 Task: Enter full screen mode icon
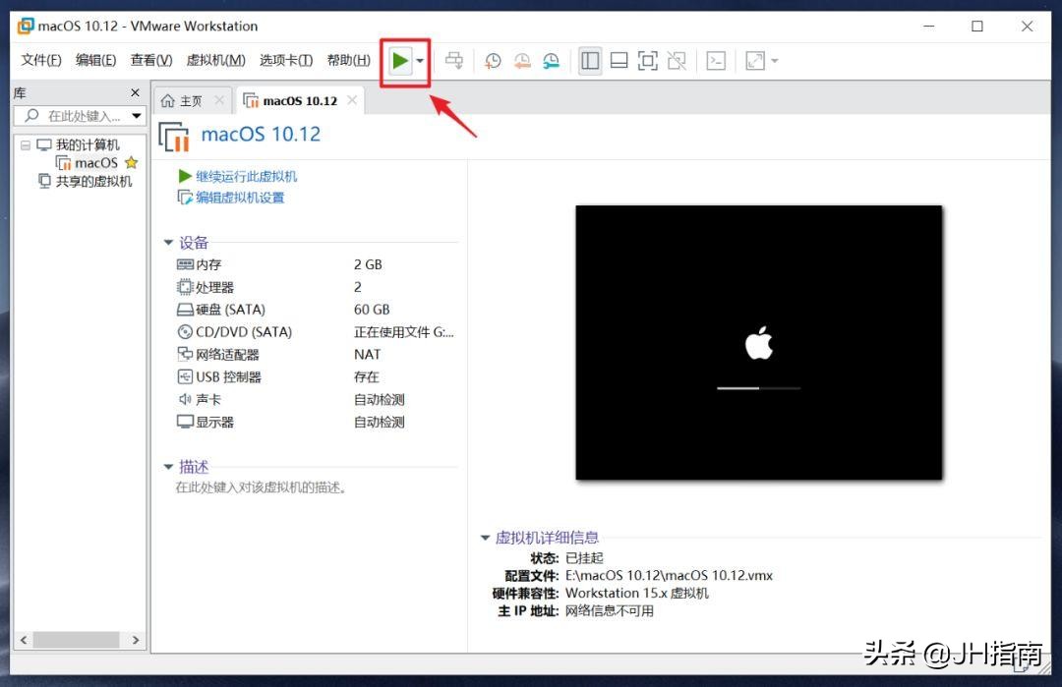[647, 61]
